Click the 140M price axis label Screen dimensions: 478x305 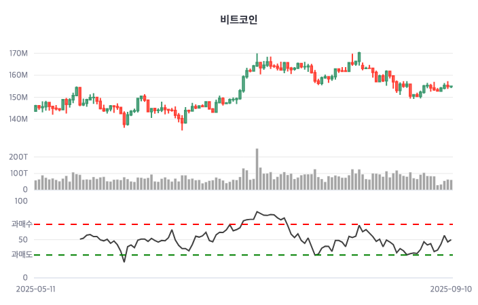[18, 119]
